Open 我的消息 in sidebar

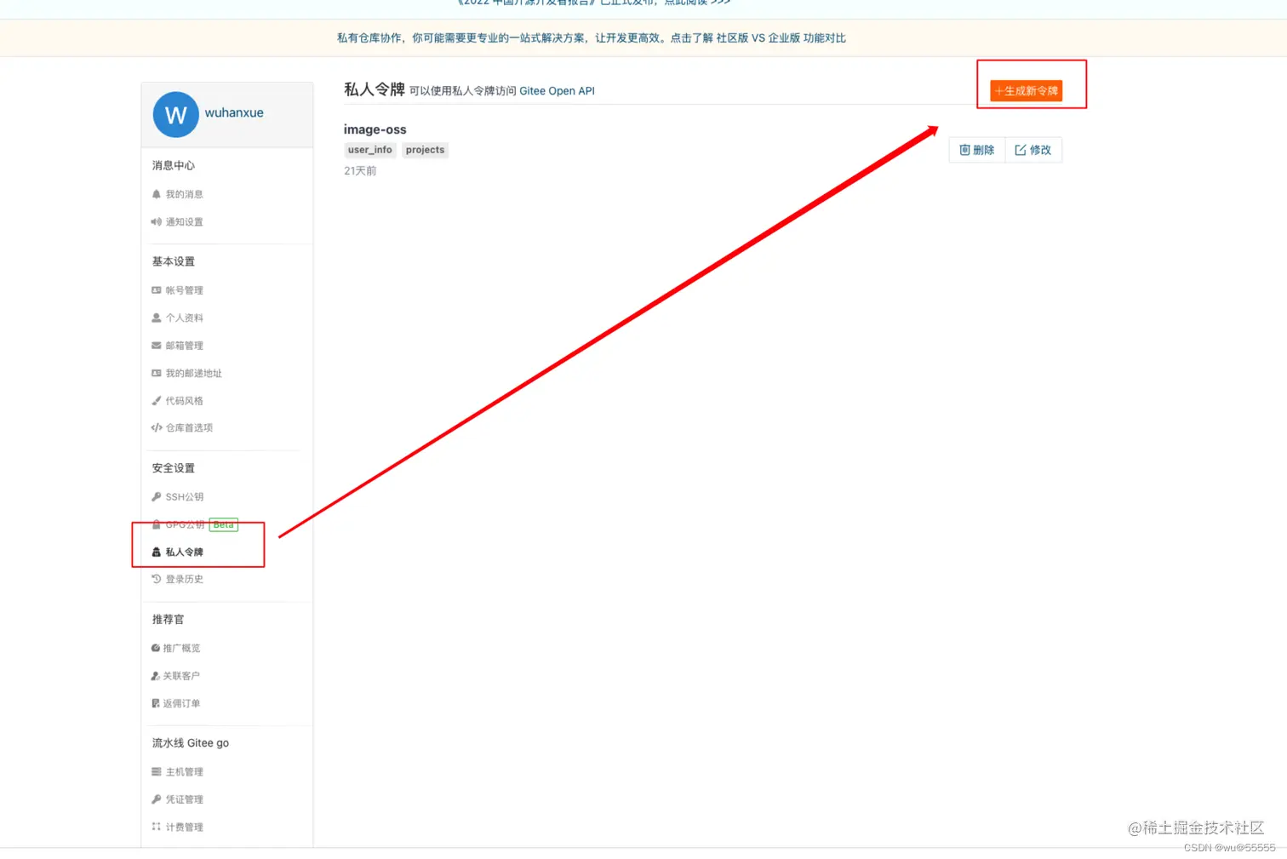pyautogui.click(x=184, y=194)
